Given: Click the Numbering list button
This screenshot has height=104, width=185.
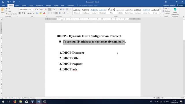Looking at the screenshot, I should [x=53, y=10].
